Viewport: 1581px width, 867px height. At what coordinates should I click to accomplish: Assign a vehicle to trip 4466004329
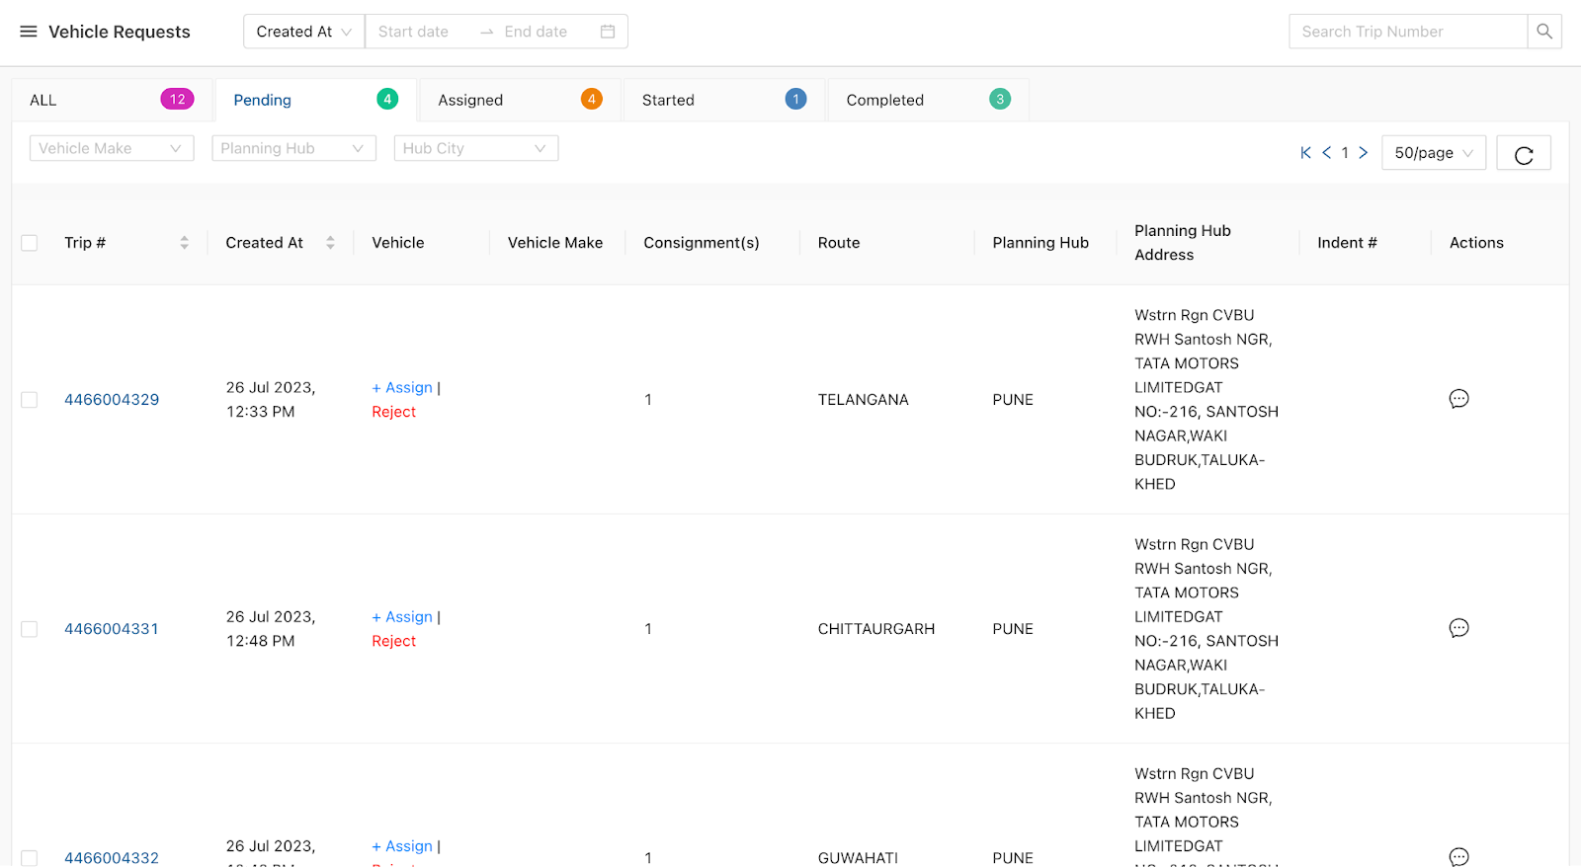pyautogui.click(x=402, y=388)
